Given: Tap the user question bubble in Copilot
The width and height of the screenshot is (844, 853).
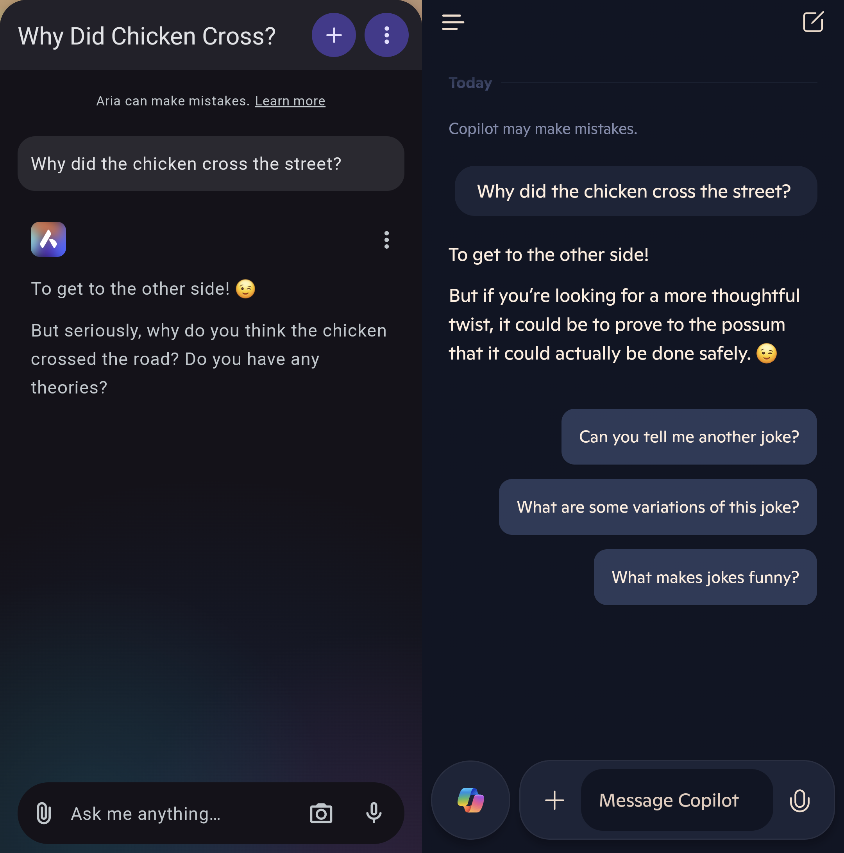Looking at the screenshot, I should (x=635, y=191).
